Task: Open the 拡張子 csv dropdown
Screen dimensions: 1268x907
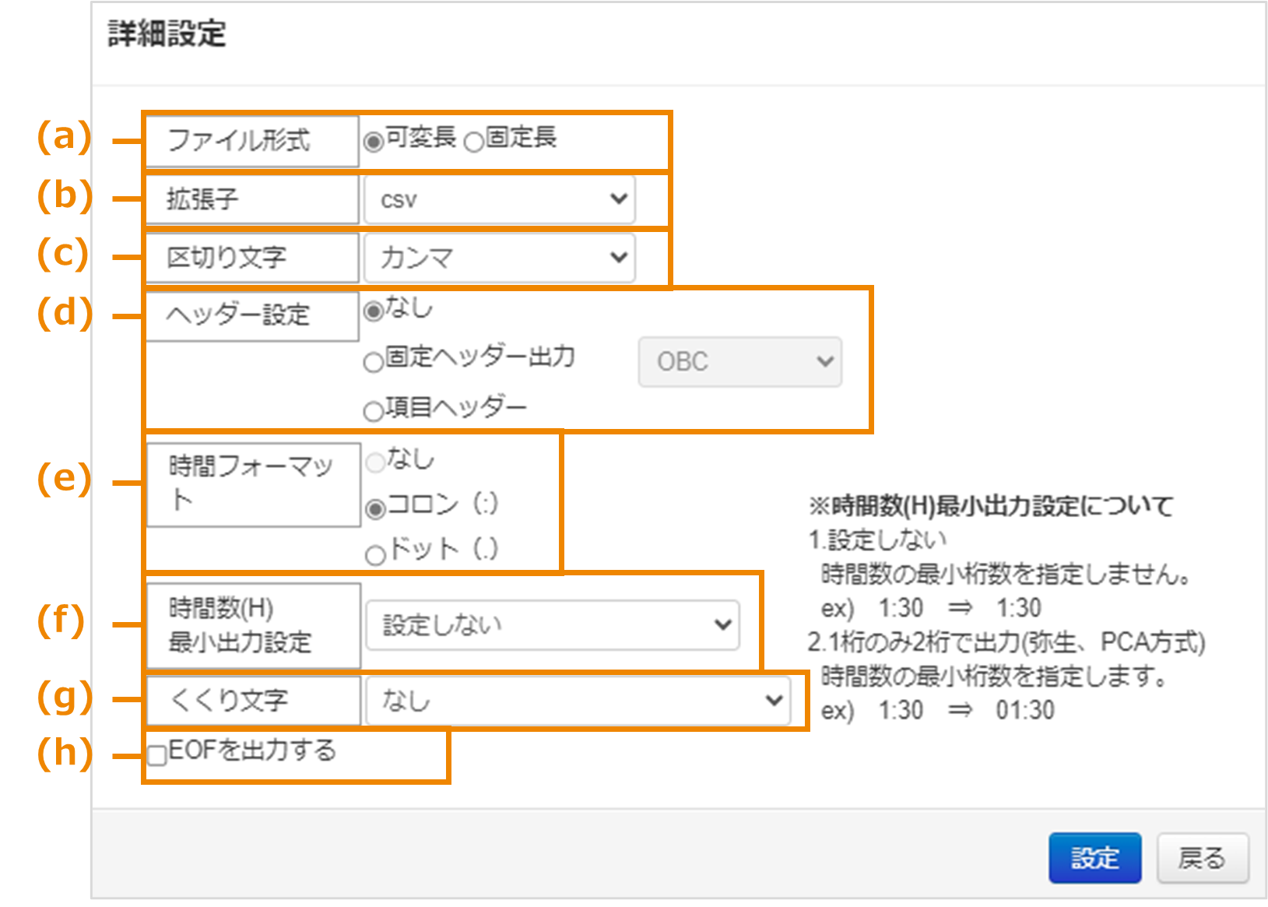Action: (x=499, y=199)
